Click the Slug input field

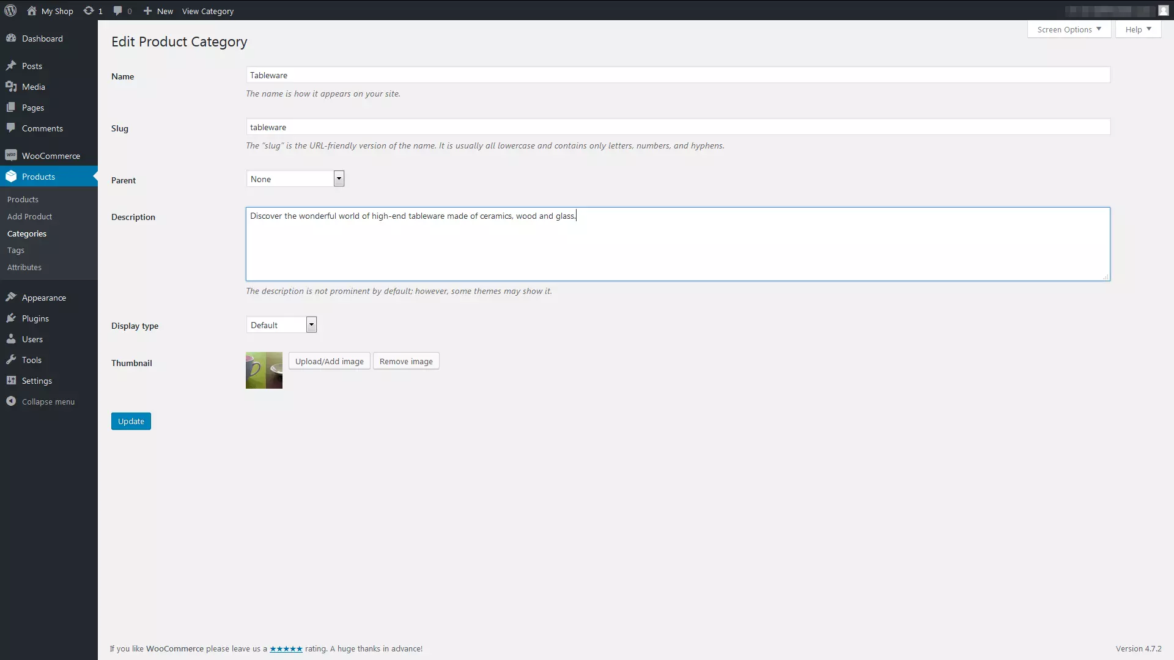pyautogui.click(x=678, y=127)
